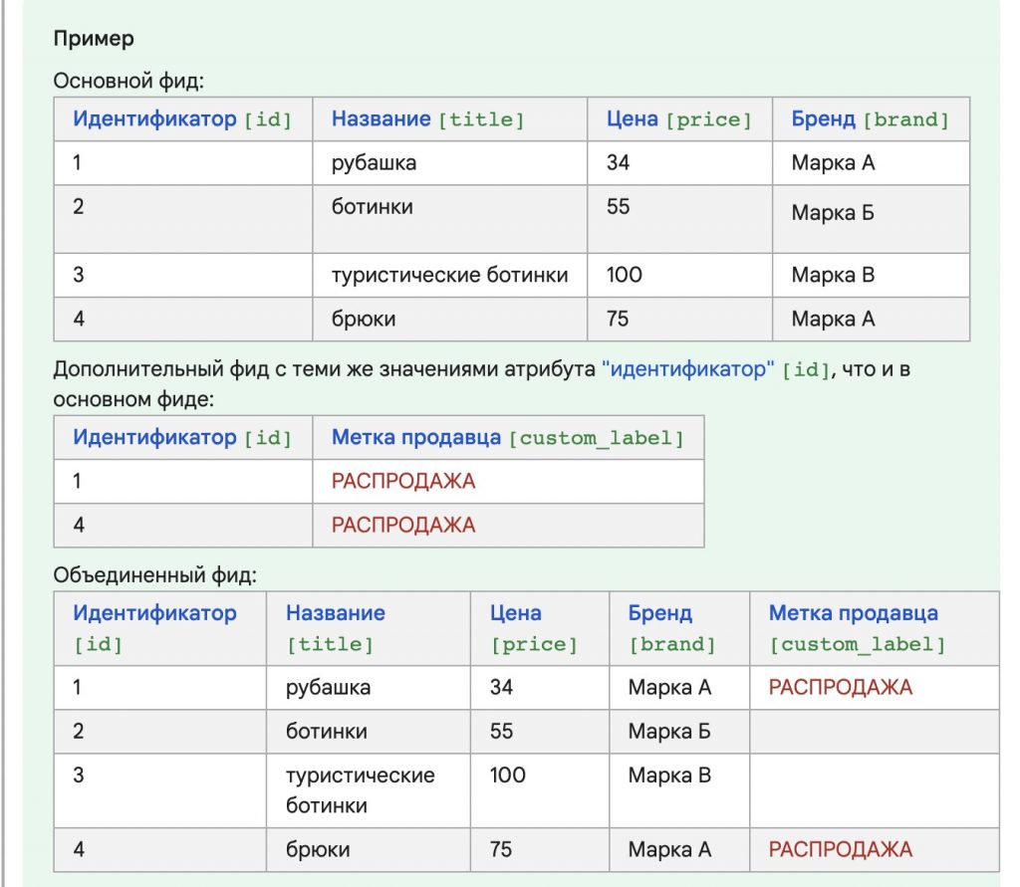Viewport: 1020px width, 887px height.
Task: Click the Объединенный фид: label
Action: click(x=154, y=574)
